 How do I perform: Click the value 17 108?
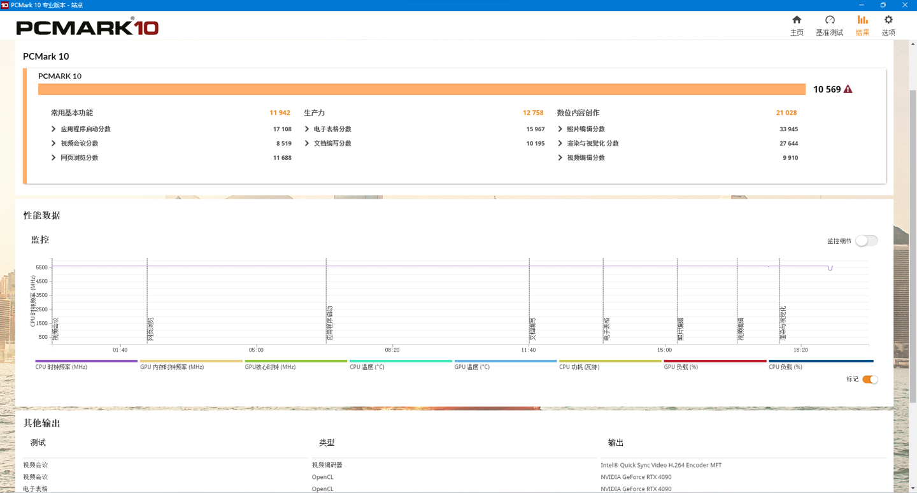pyautogui.click(x=282, y=129)
